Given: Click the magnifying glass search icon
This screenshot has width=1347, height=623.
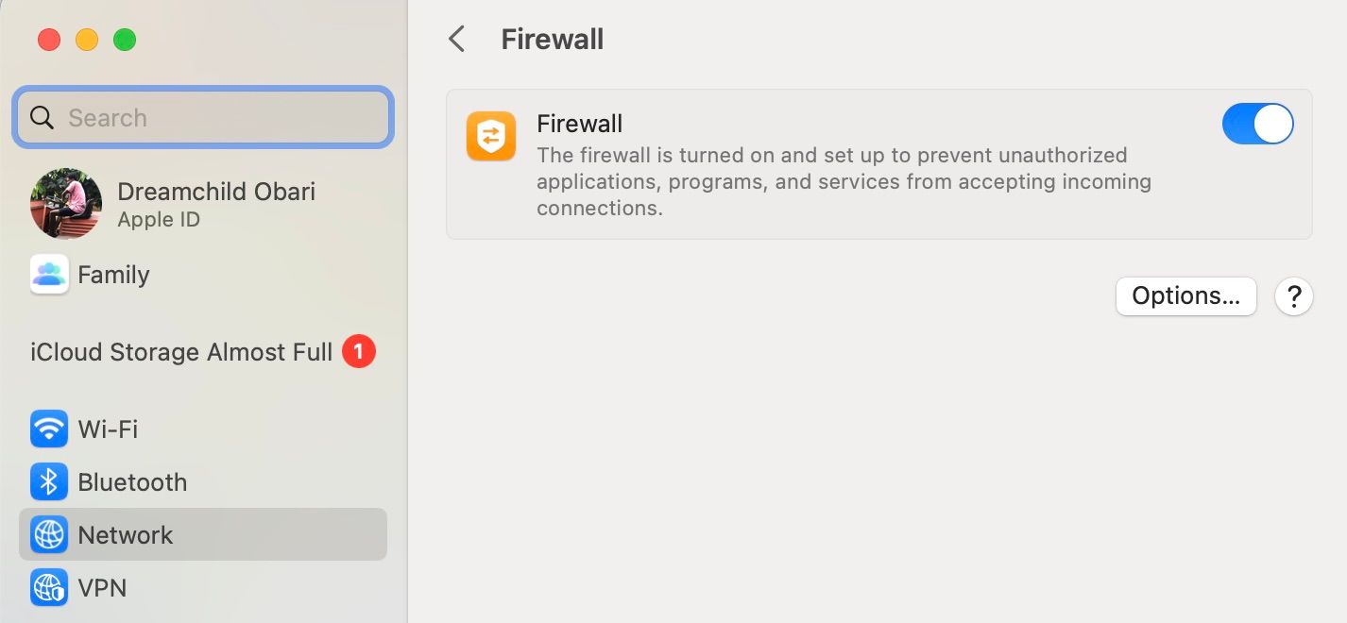Looking at the screenshot, I should pos(43,118).
